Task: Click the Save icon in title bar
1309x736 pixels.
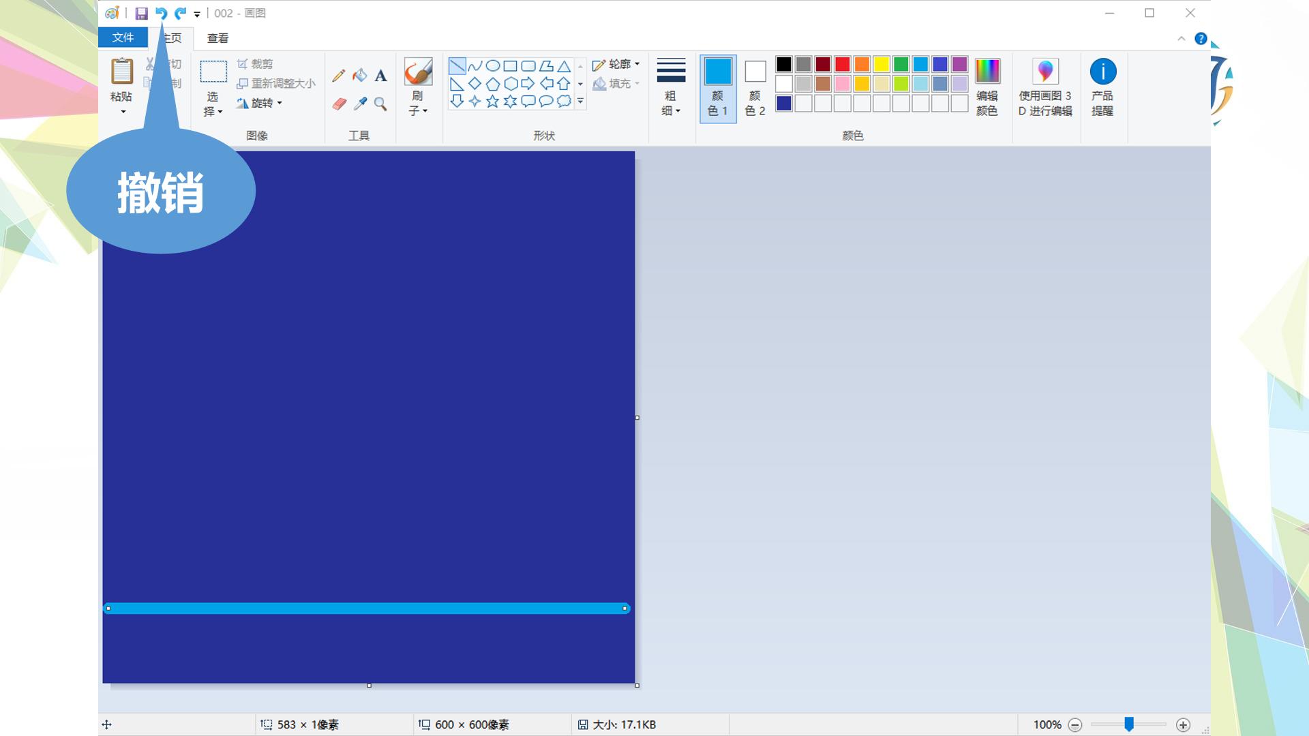Action: [141, 13]
